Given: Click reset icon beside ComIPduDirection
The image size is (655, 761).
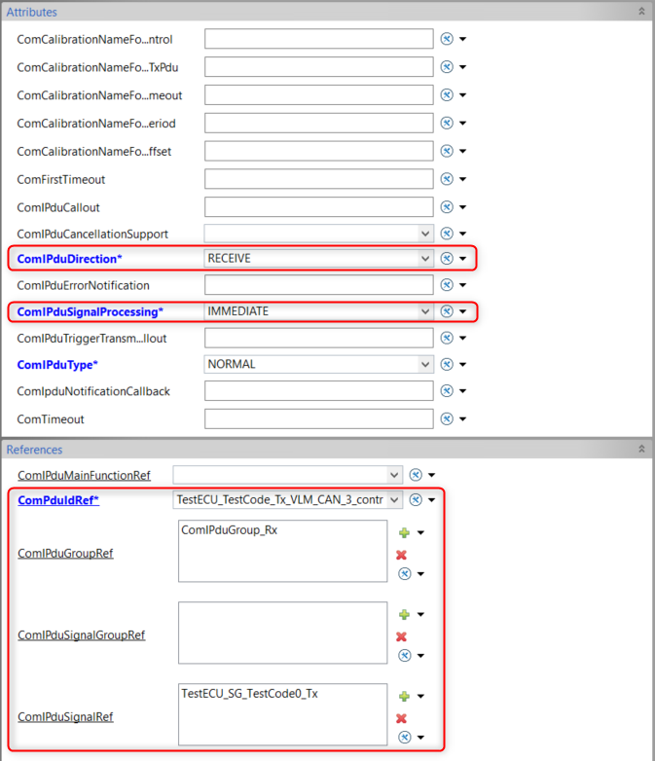Looking at the screenshot, I should [447, 258].
